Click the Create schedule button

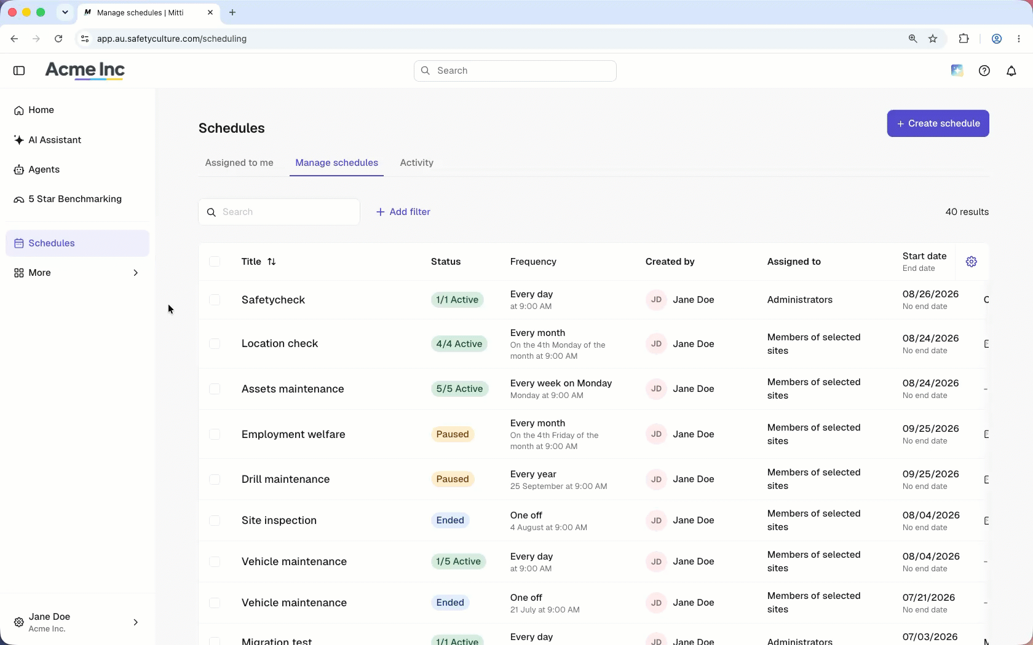click(x=938, y=123)
